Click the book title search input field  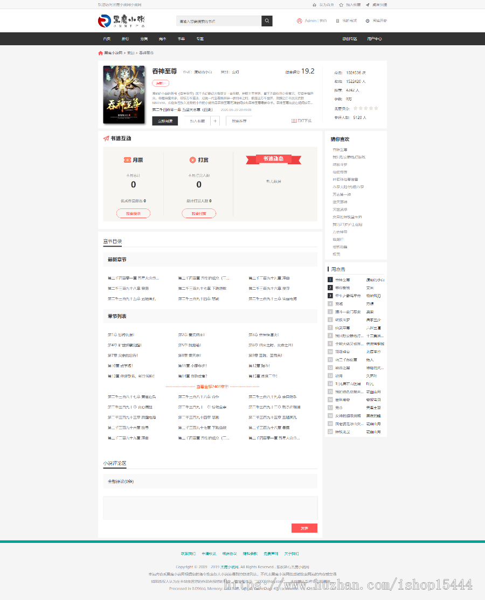click(219, 20)
